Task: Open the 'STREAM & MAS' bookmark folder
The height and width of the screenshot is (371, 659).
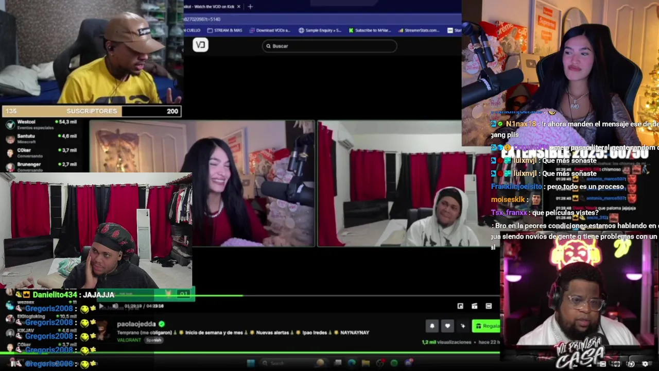Action: [224, 30]
